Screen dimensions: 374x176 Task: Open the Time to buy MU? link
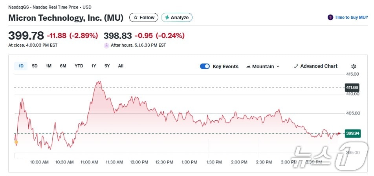point(351,18)
